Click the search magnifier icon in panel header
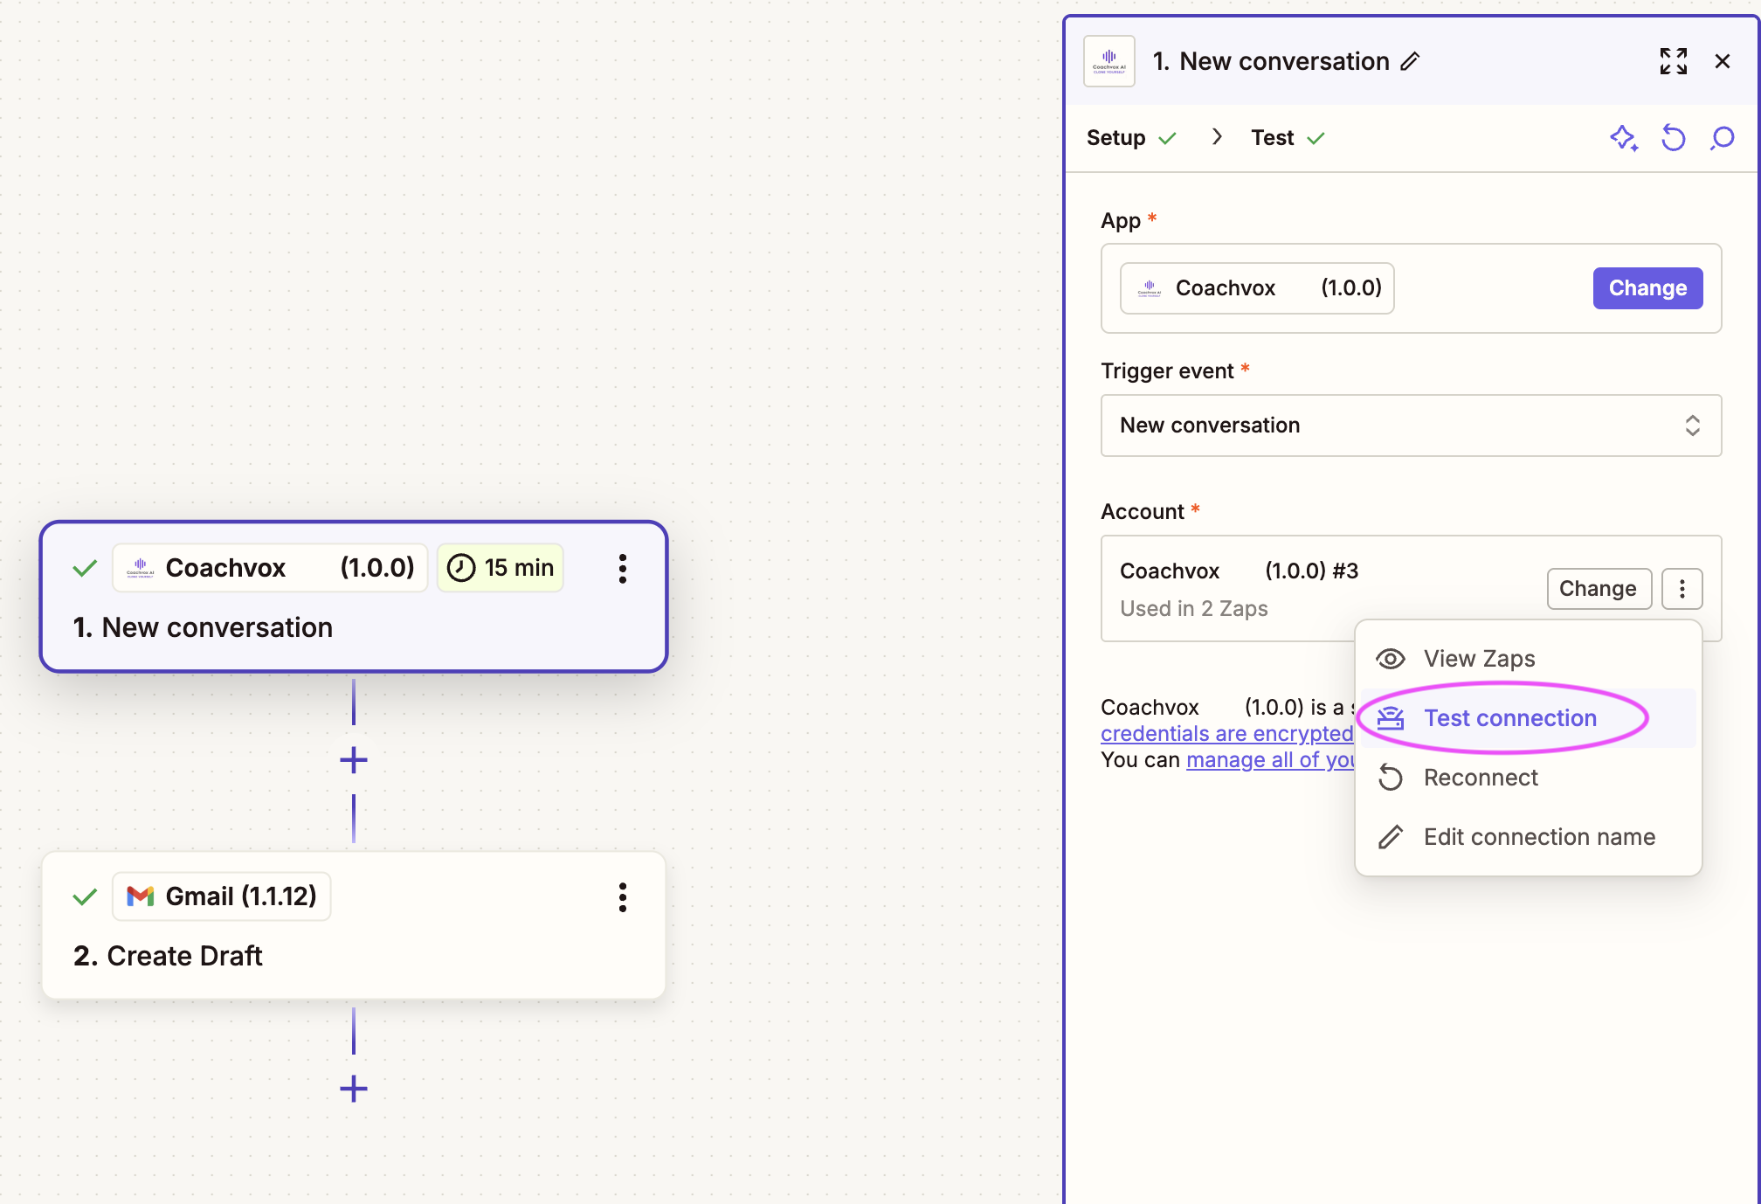Viewport: 1761px width, 1204px height. 1722,138
